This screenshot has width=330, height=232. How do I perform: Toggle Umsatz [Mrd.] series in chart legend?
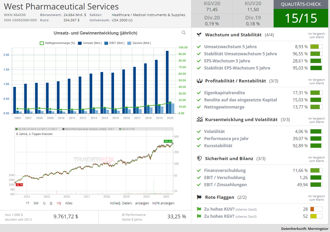[90, 43]
